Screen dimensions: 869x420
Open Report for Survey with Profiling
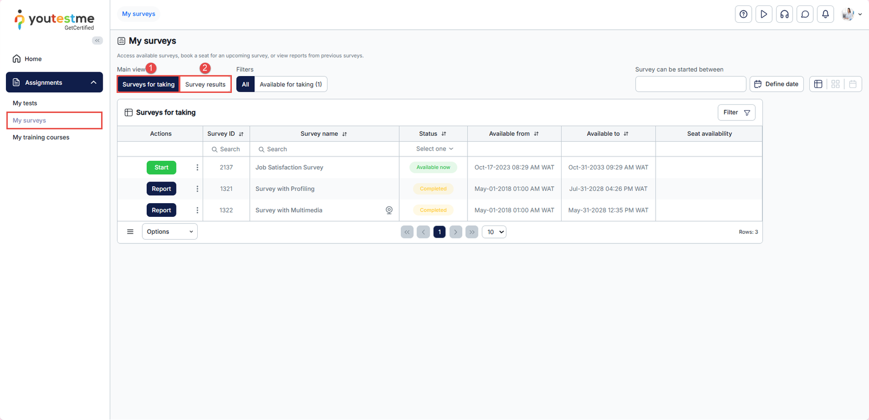coord(161,189)
